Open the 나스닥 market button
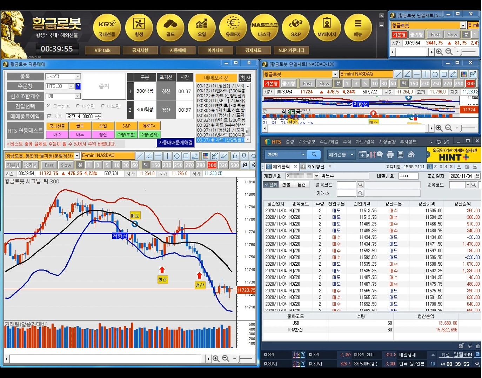This screenshot has width=482, height=378. (264, 27)
